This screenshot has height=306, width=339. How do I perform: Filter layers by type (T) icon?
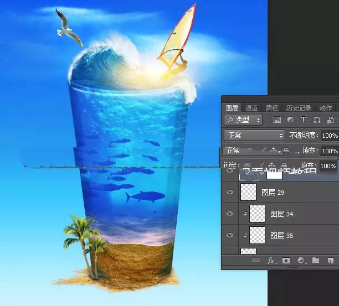(304, 120)
